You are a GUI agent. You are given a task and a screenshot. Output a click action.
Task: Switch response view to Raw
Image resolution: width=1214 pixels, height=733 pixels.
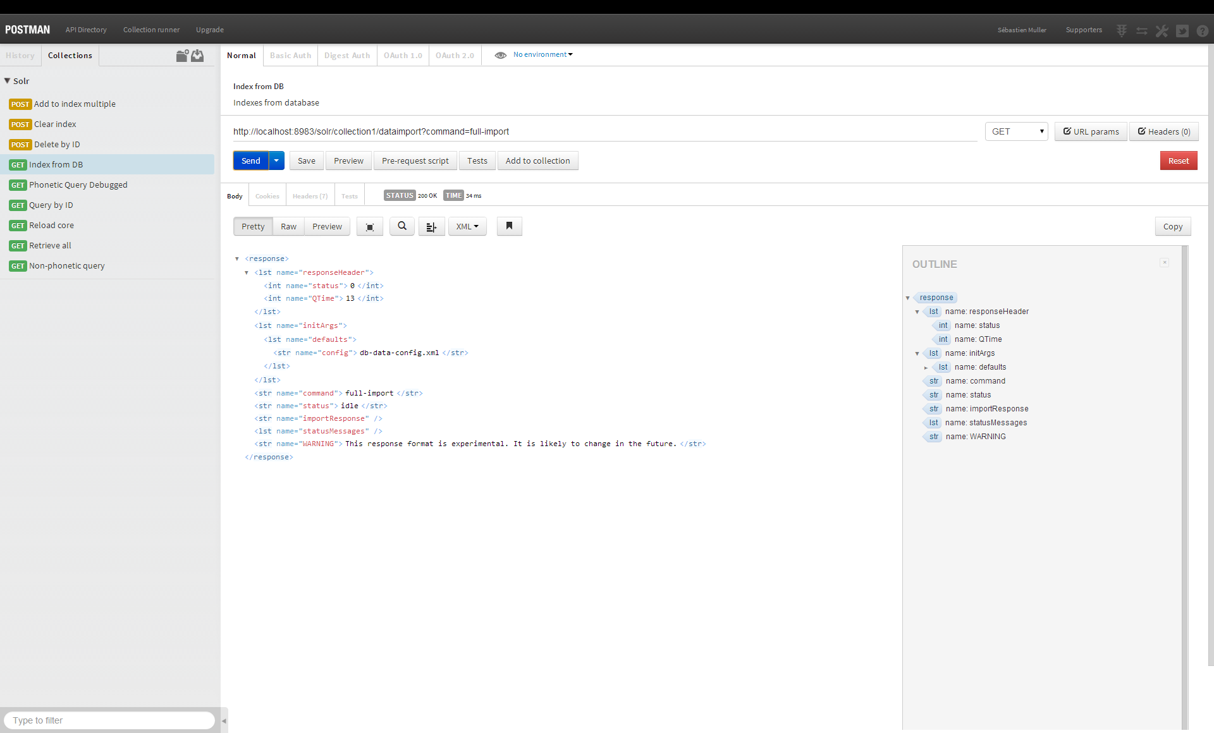point(289,226)
